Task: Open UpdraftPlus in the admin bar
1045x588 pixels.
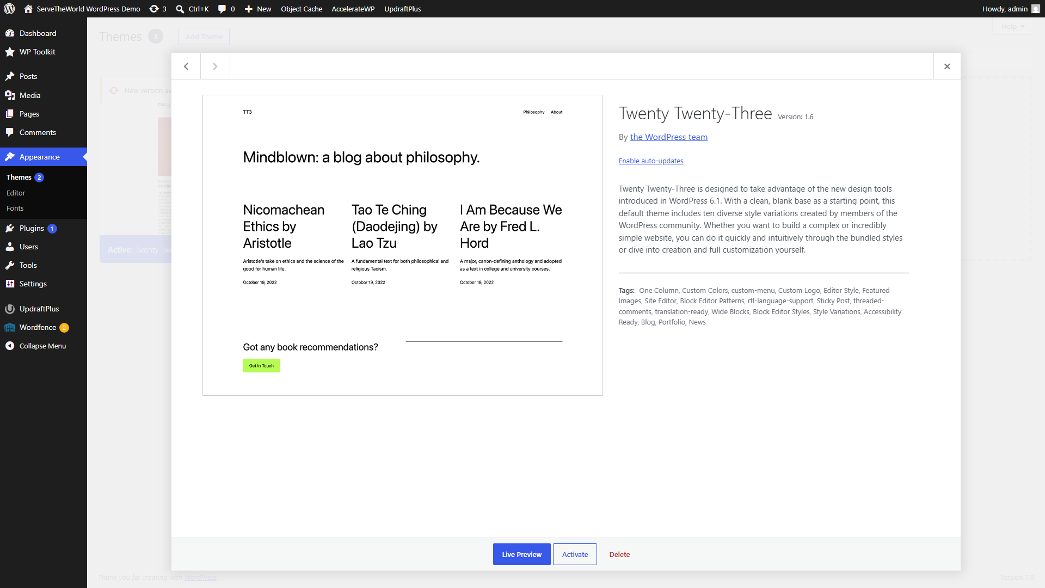Action: pyautogui.click(x=403, y=9)
